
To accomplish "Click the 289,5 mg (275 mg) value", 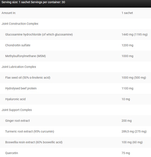I will pos(134,132).
